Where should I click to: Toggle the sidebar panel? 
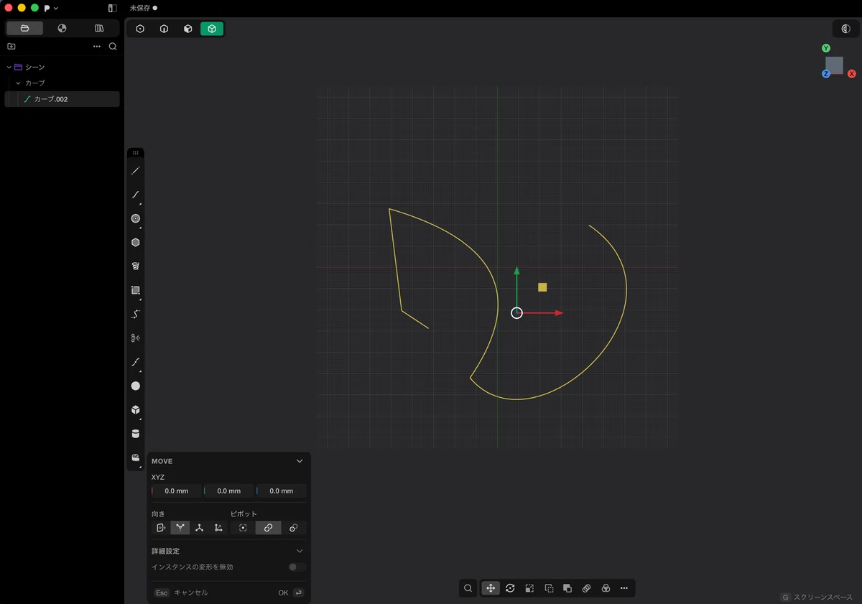pos(113,8)
